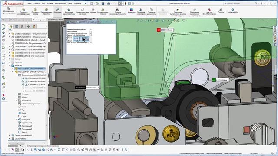Open the Справка menu
This screenshot has height=156, width=278.
(77, 3)
